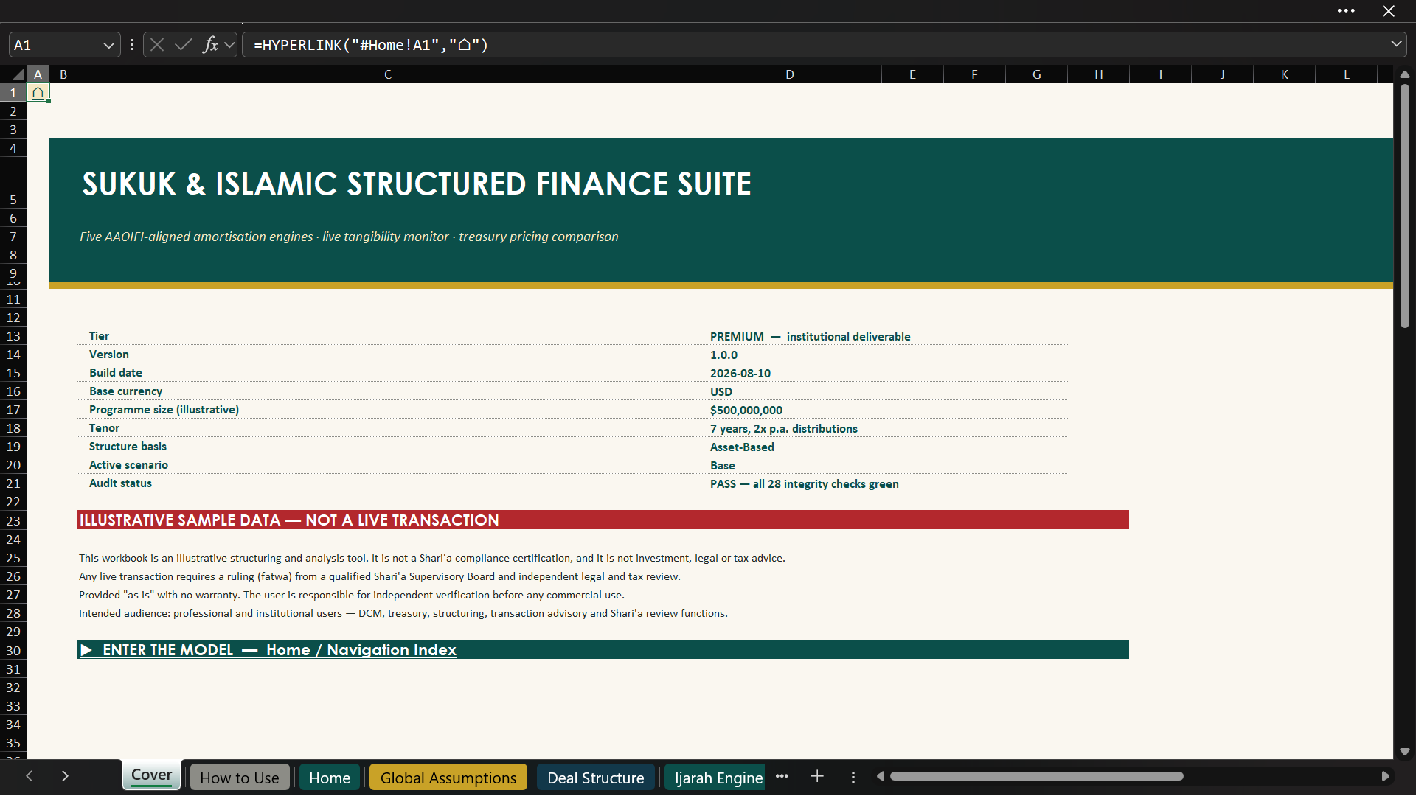Screen dimensions: 1416x796
Task: Select column D header
Action: 790,74
